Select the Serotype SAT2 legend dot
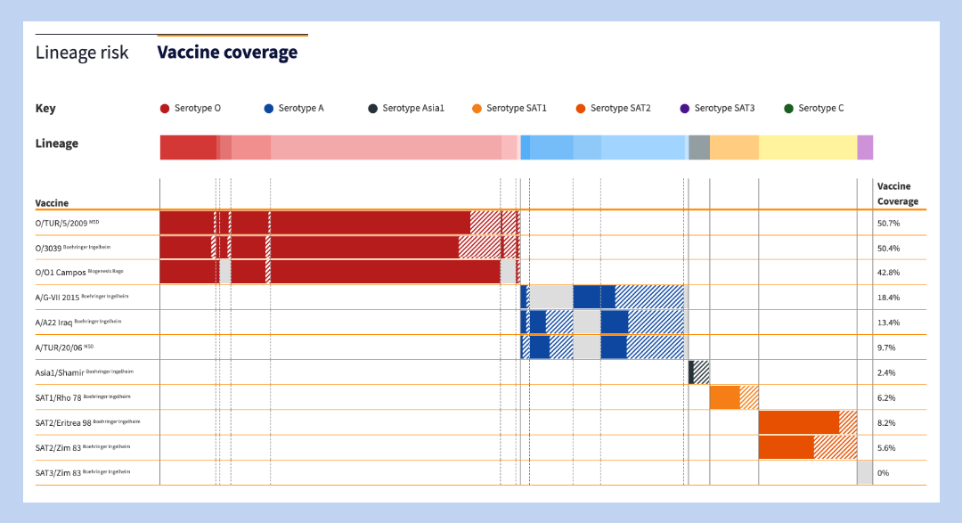 pos(581,109)
